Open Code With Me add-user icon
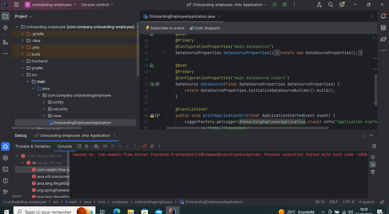The image size is (389, 214). pos(319,5)
